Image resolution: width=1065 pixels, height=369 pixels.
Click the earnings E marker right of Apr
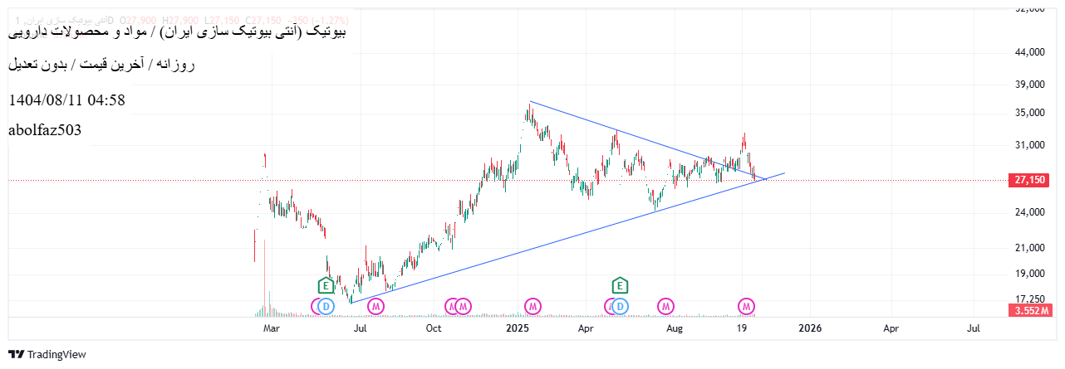(x=620, y=286)
